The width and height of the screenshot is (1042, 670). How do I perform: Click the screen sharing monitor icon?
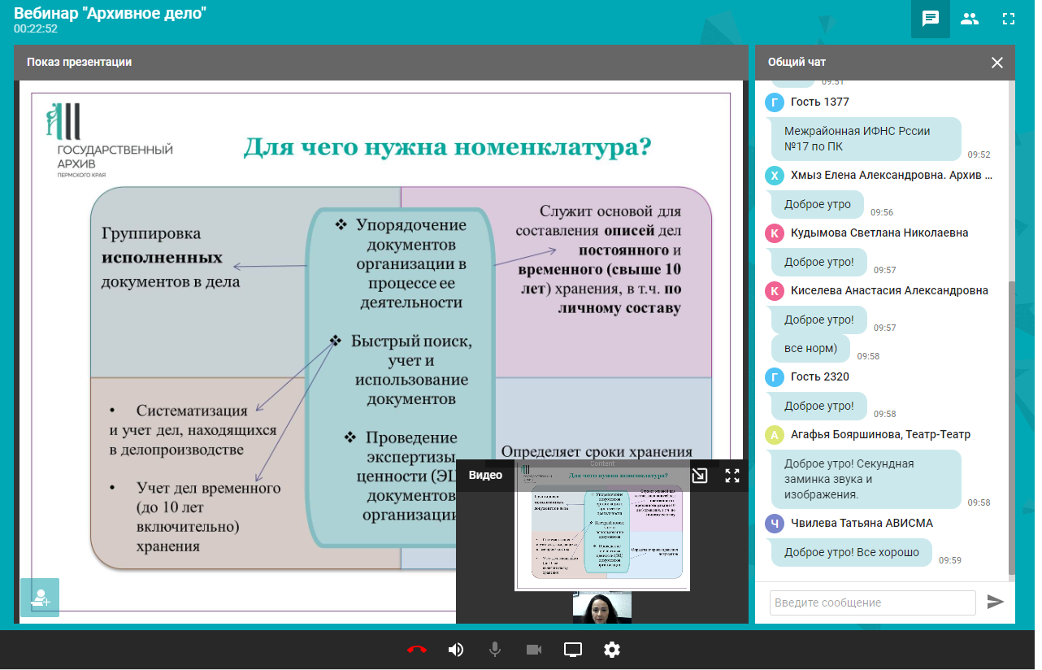(x=573, y=650)
